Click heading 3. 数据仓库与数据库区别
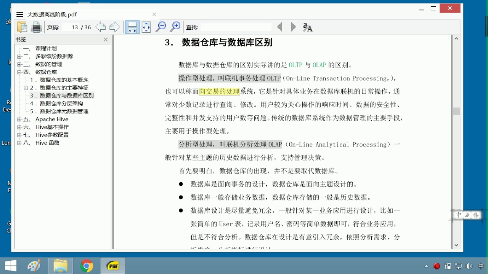This screenshot has width=488, height=274. coord(218,43)
